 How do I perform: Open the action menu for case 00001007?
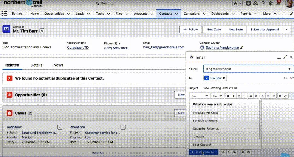[x=60, y=127]
